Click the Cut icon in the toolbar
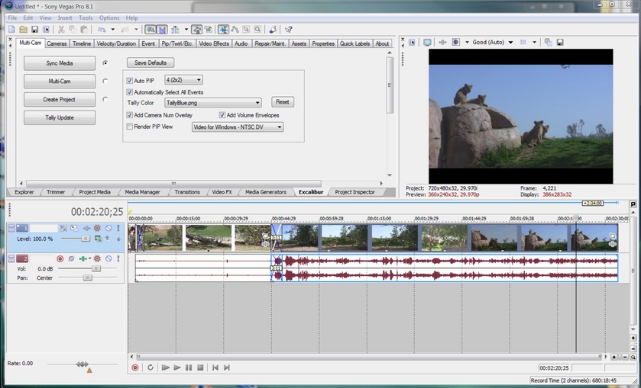641x388 pixels. tap(61, 30)
